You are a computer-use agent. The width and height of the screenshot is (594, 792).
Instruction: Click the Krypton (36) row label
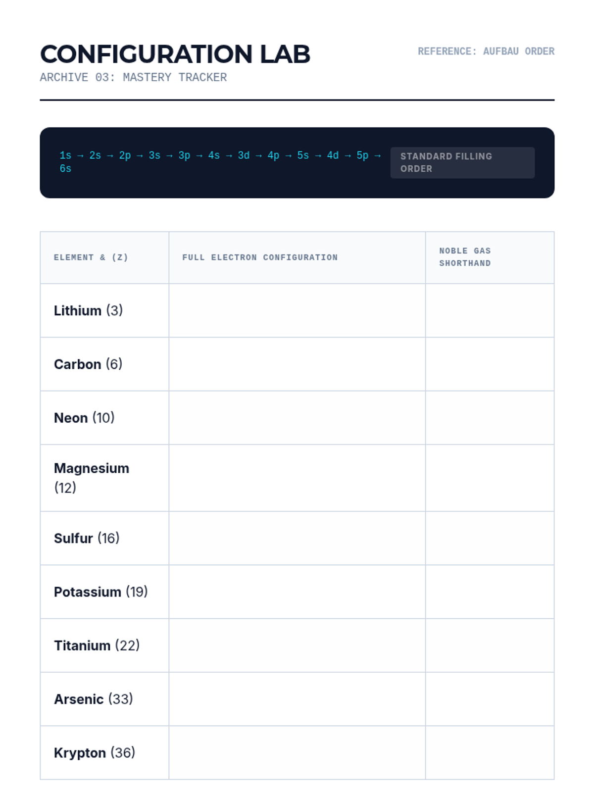pos(95,753)
